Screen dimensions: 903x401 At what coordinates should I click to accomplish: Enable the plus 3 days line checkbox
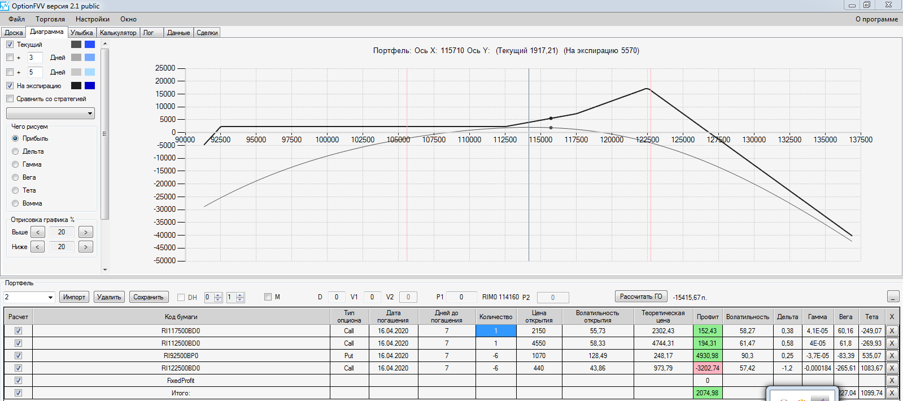pos(10,58)
